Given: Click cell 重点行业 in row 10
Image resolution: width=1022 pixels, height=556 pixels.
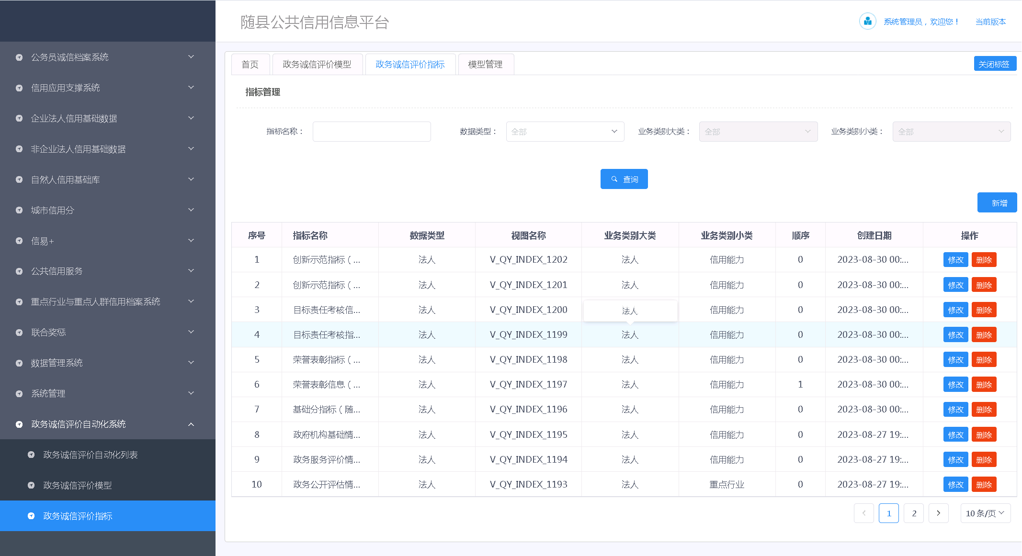Looking at the screenshot, I should click(x=727, y=484).
